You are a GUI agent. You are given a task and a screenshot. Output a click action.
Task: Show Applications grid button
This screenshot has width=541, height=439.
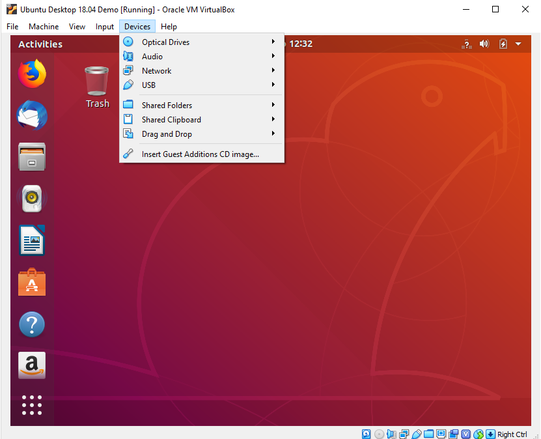(x=32, y=405)
